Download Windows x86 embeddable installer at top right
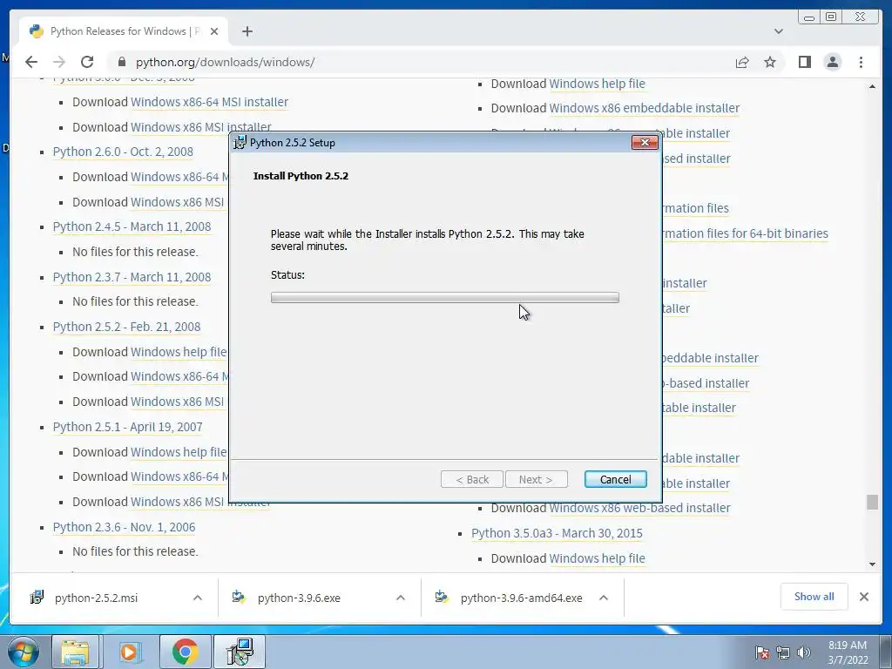 [645, 108]
